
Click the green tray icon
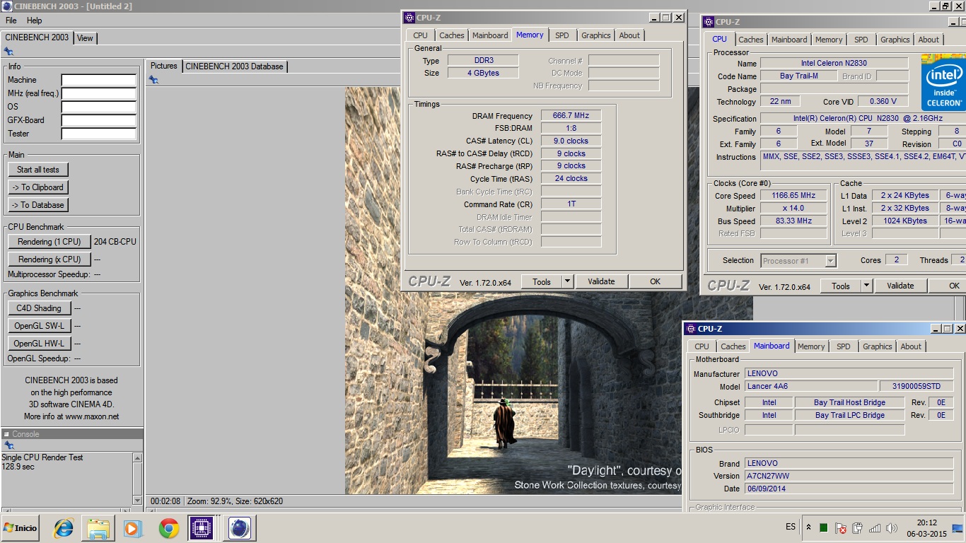[824, 528]
